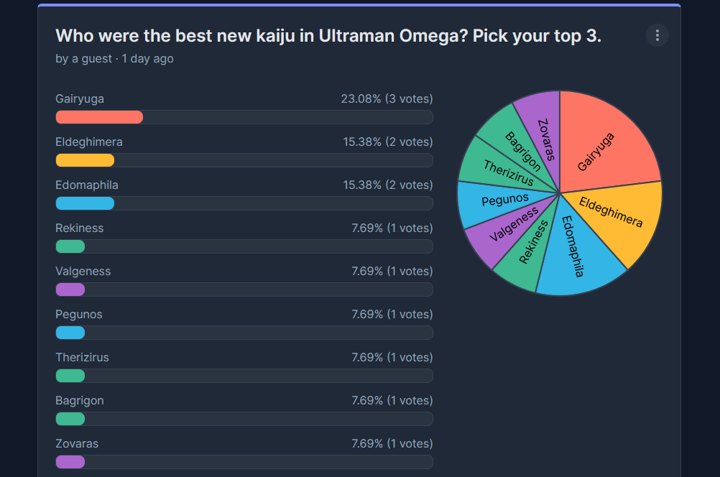720x477 pixels.
Task: Open the poll options three-dot menu
Action: pos(657,35)
